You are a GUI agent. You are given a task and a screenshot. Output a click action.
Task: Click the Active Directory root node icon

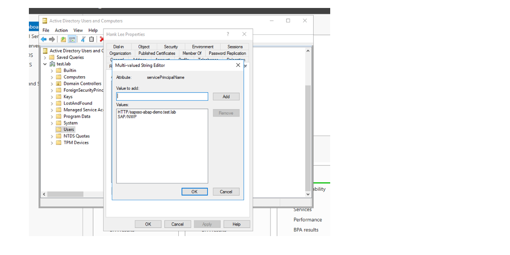pos(45,51)
